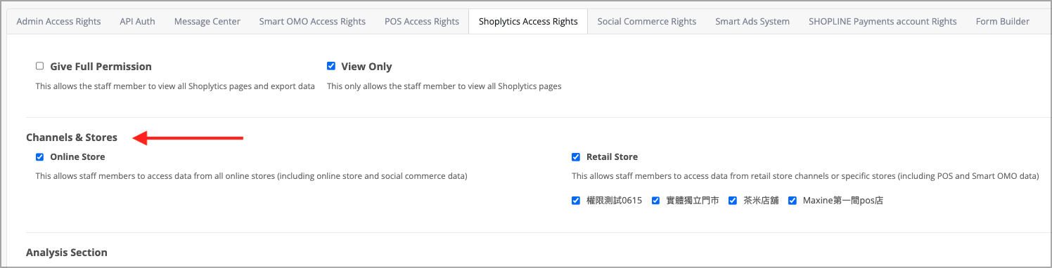Image resolution: width=1052 pixels, height=268 pixels.
Task: Select the Shoplytics Access Rights tab
Action: 528,21
